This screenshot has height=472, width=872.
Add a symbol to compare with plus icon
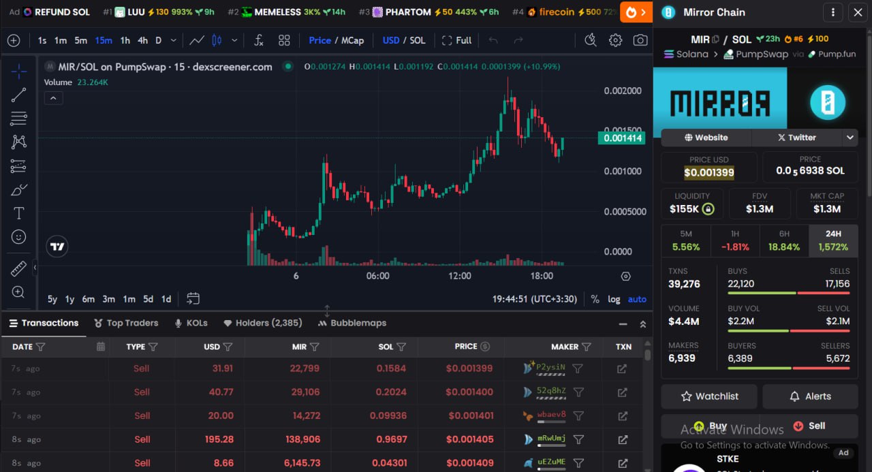[x=14, y=40]
